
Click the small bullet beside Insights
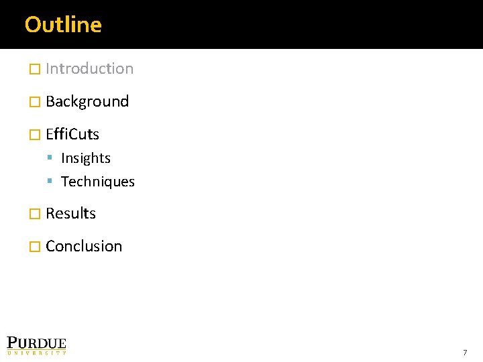click(52, 159)
